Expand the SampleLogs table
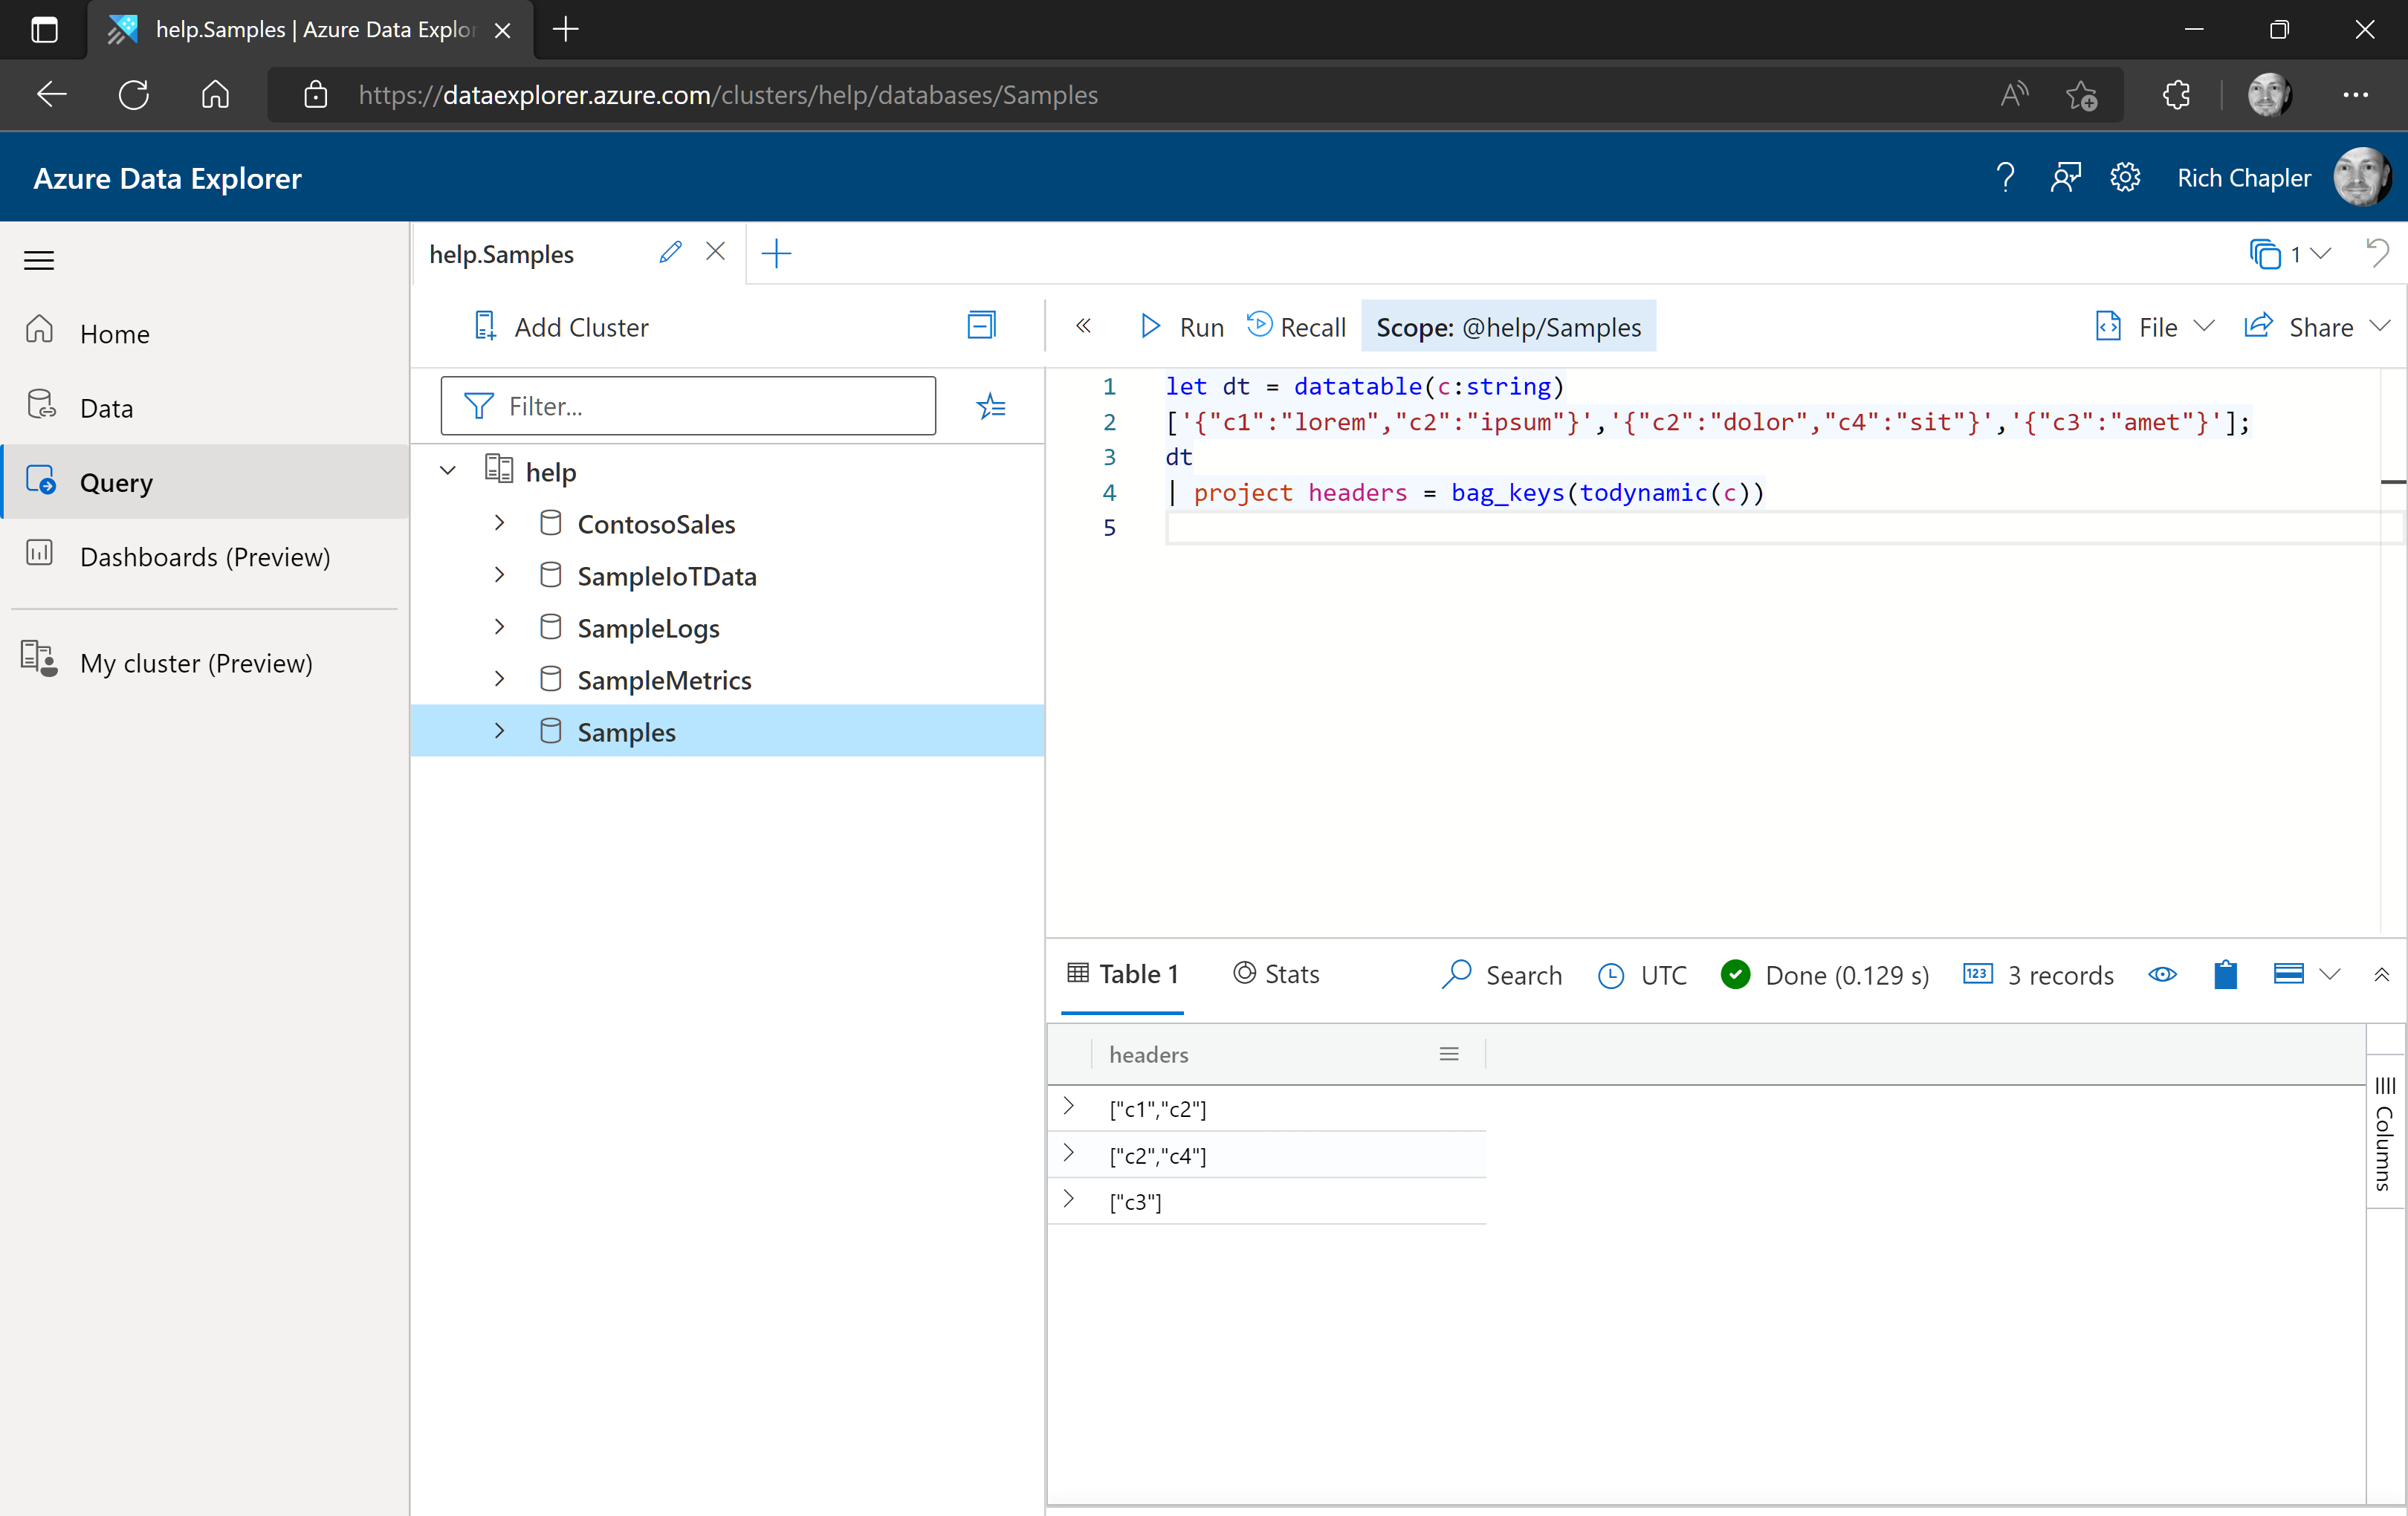The height and width of the screenshot is (1516, 2408). (x=500, y=626)
